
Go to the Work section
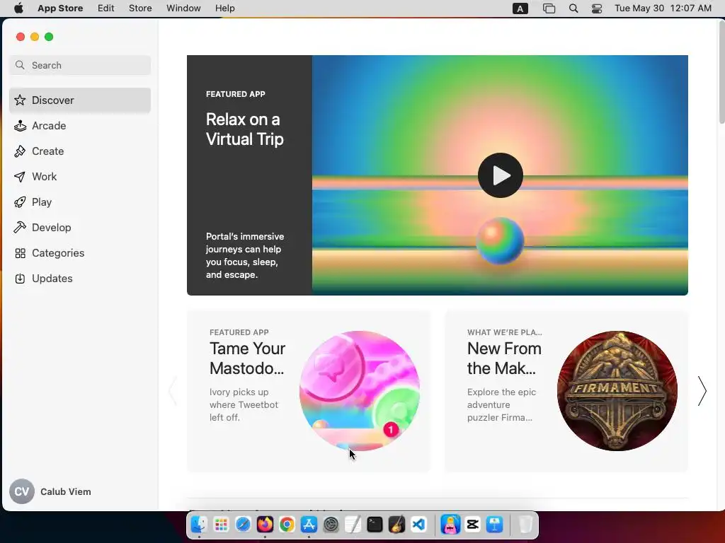pyautogui.click(x=80, y=176)
